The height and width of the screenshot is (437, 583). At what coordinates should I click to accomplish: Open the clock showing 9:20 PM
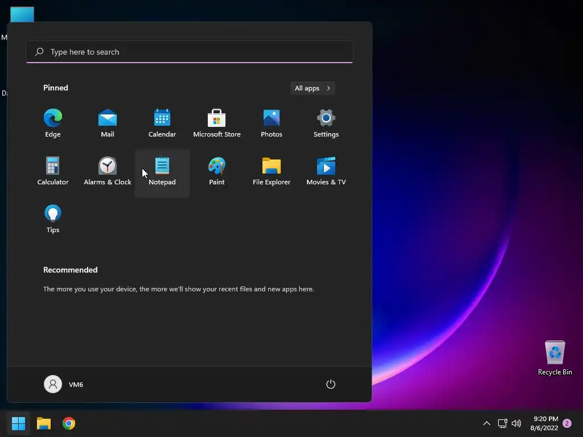click(544, 423)
